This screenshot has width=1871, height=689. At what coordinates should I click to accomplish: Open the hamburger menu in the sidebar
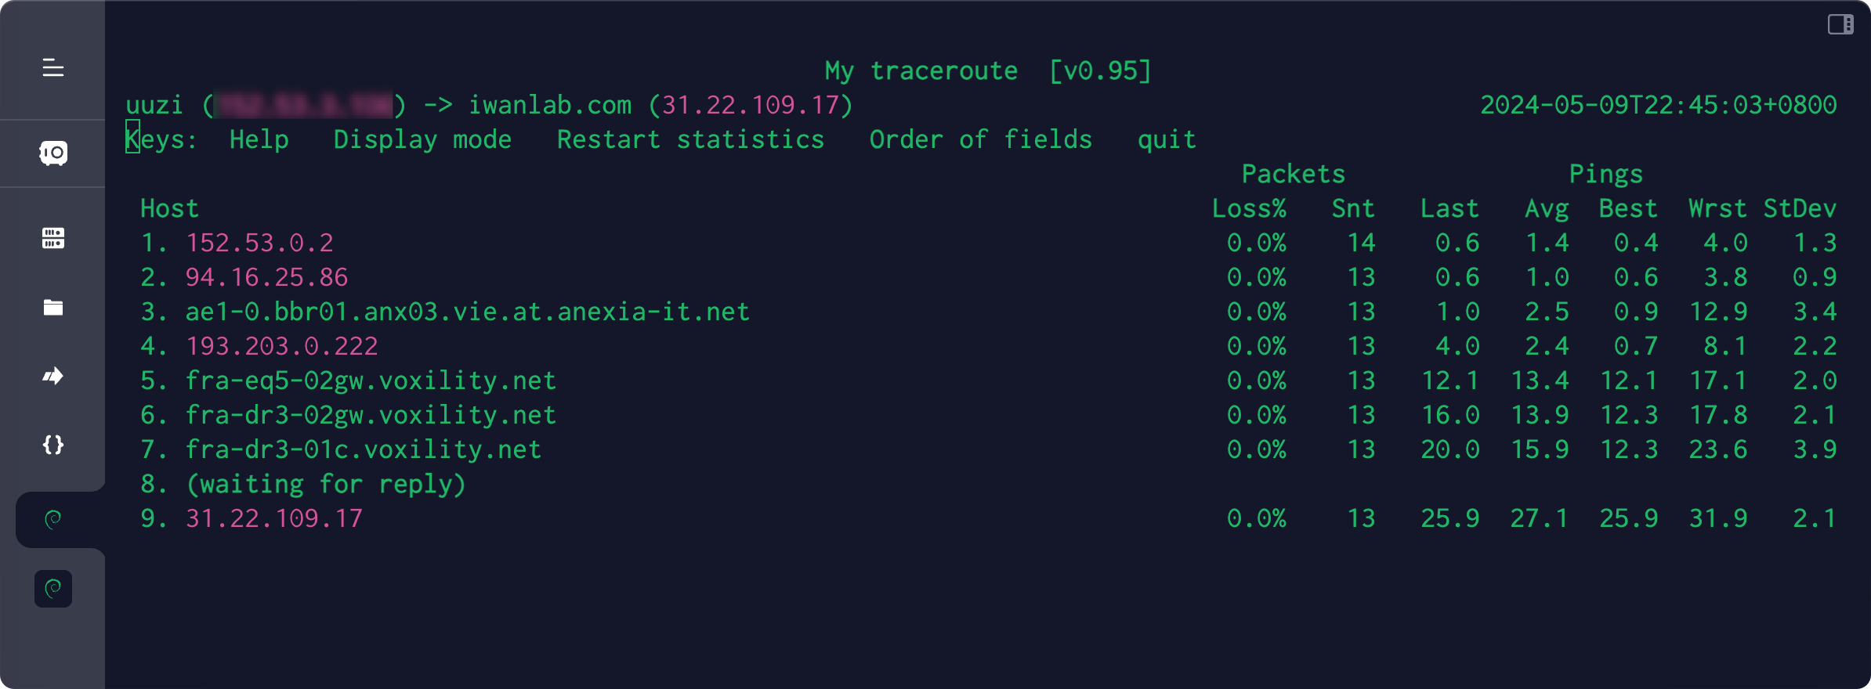[x=52, y=68]
